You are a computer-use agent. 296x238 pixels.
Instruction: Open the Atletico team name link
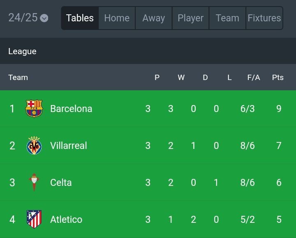click(66, 220)
